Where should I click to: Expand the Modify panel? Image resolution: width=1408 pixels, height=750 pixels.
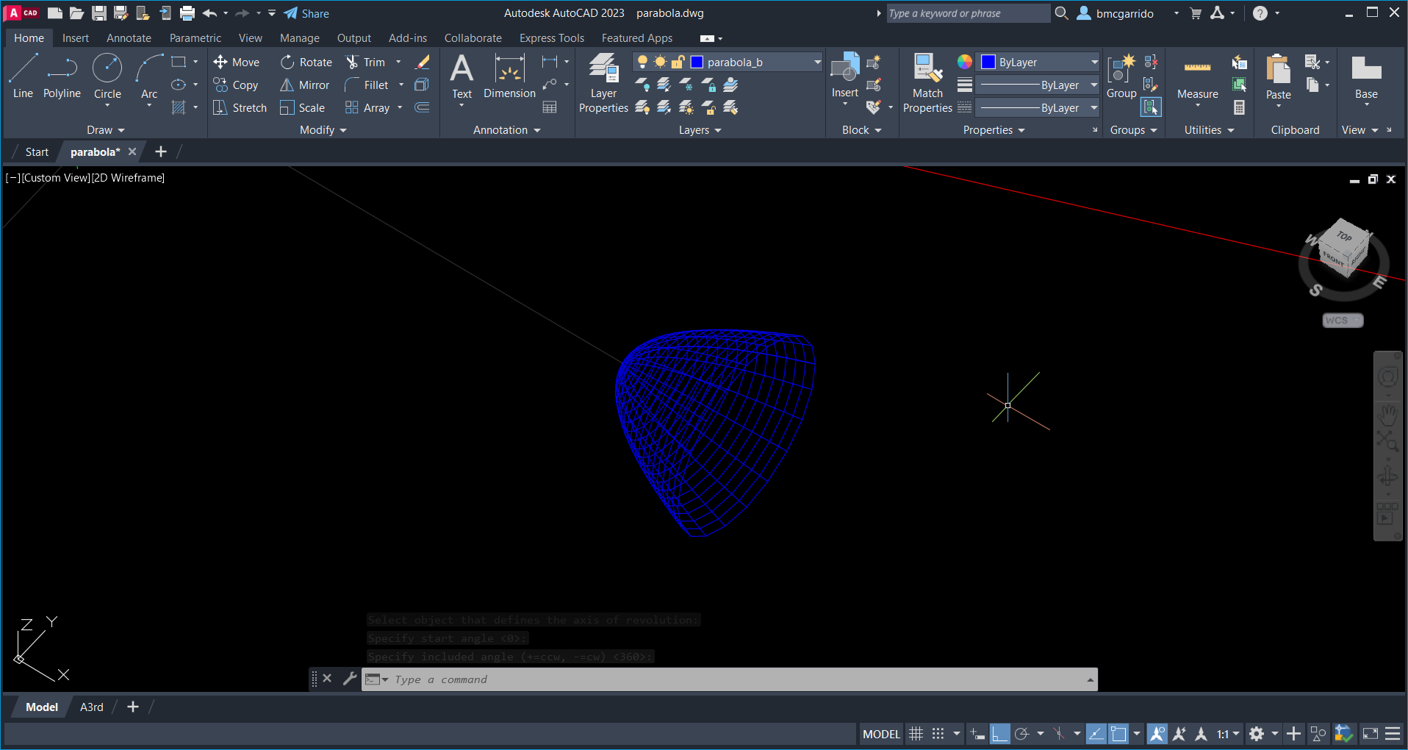point(323,130)
